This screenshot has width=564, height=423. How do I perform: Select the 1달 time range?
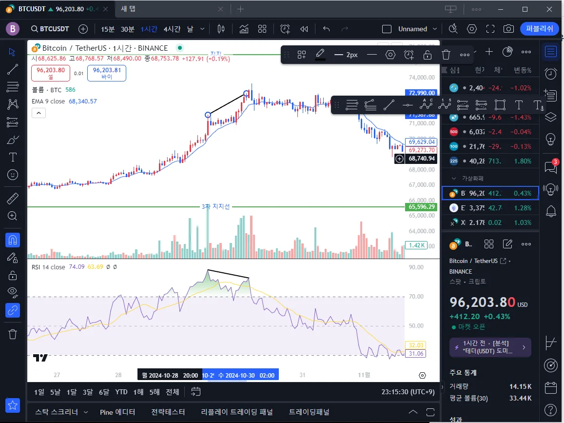(72, 392)
